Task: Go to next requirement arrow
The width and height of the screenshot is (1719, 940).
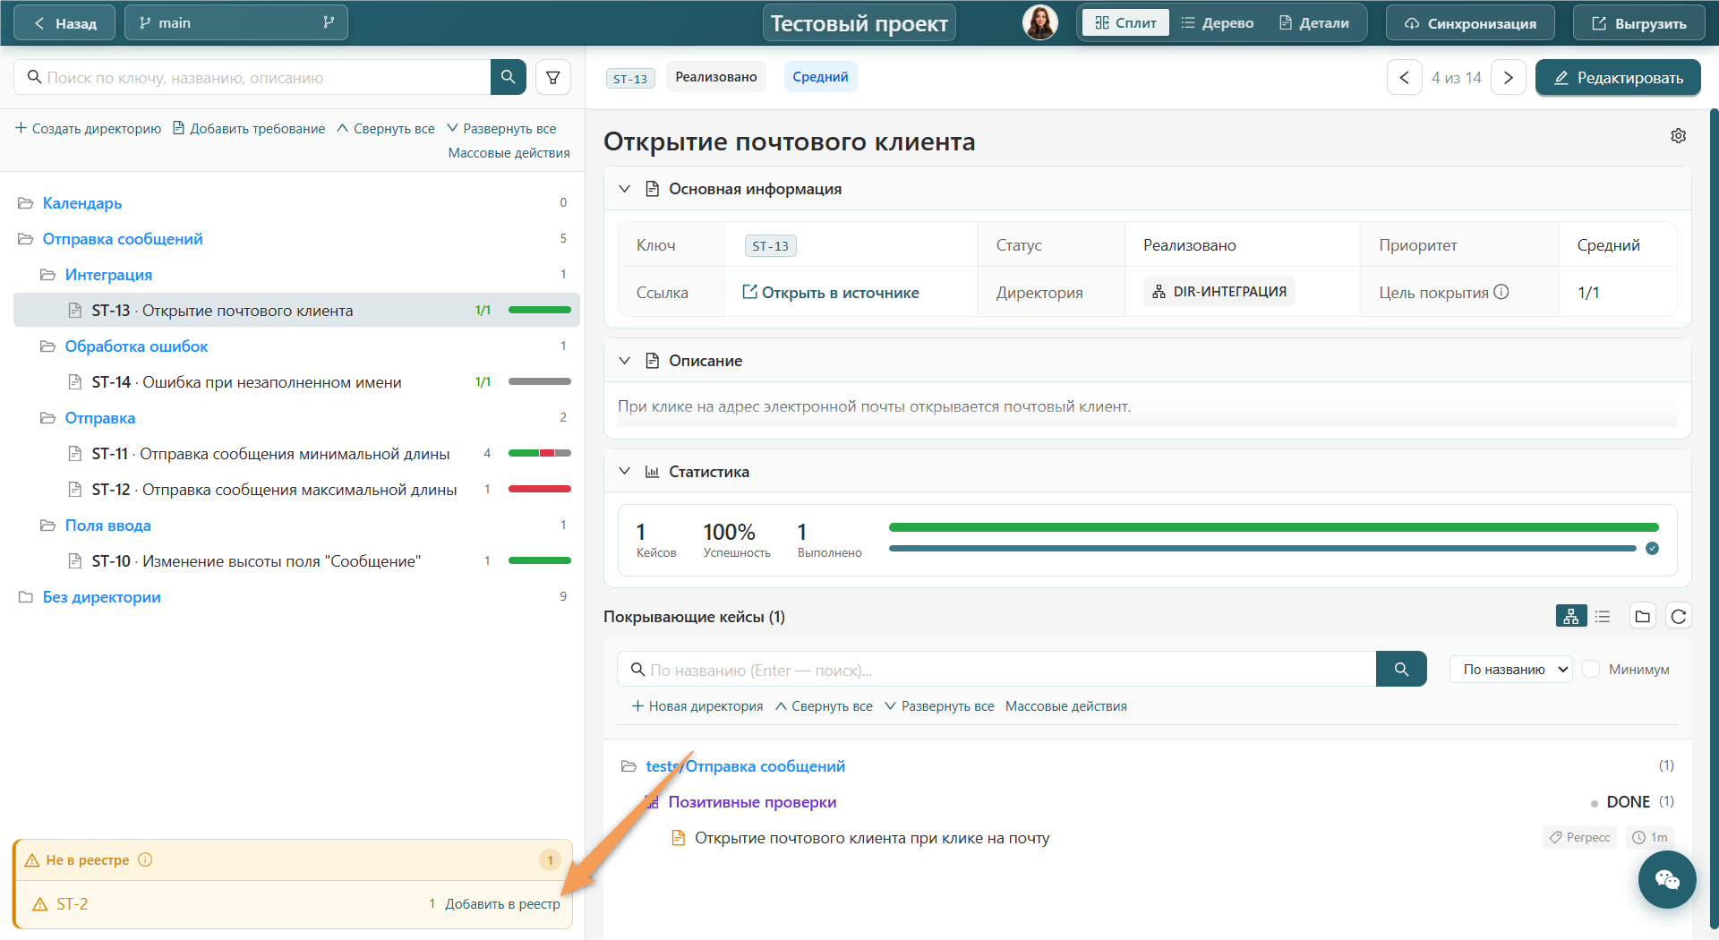Action: click(1509, 78)
